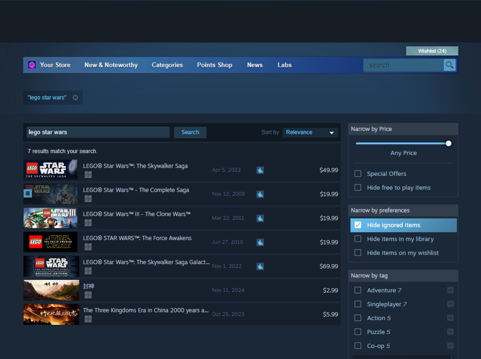Viewport: 481px width, 359px height.
Task: Click the Windows icon under The Clone Wars
Action: [88, 223]
